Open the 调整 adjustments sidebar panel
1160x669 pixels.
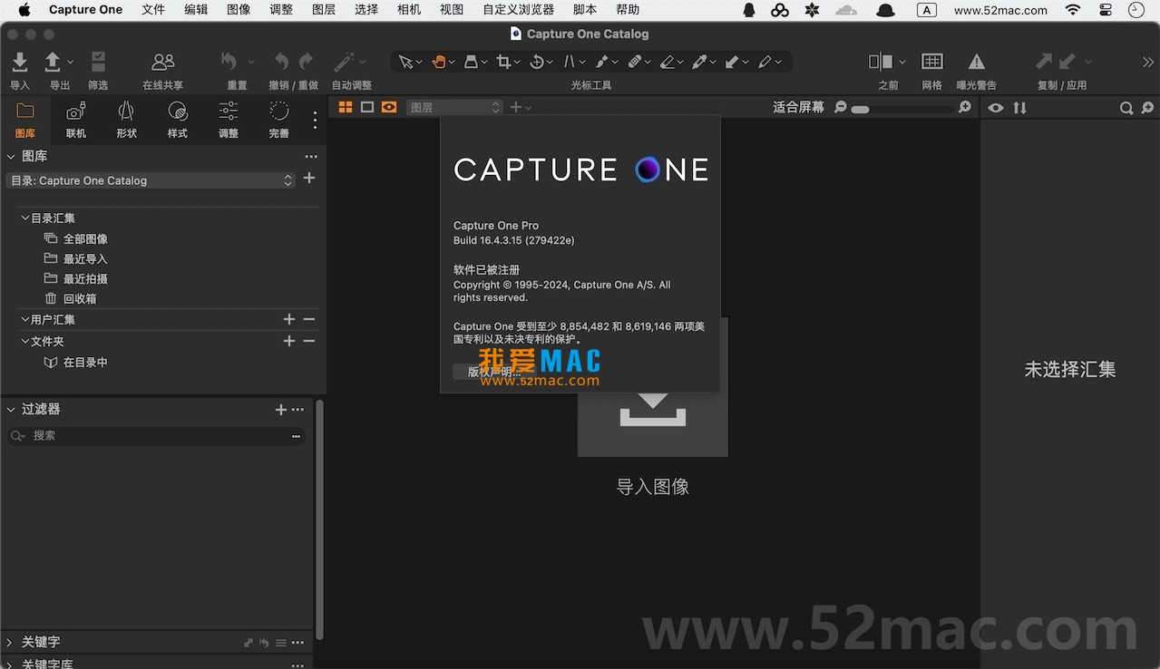227,118
